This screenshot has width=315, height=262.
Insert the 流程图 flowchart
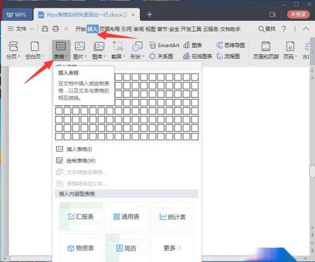pos(228,56)
